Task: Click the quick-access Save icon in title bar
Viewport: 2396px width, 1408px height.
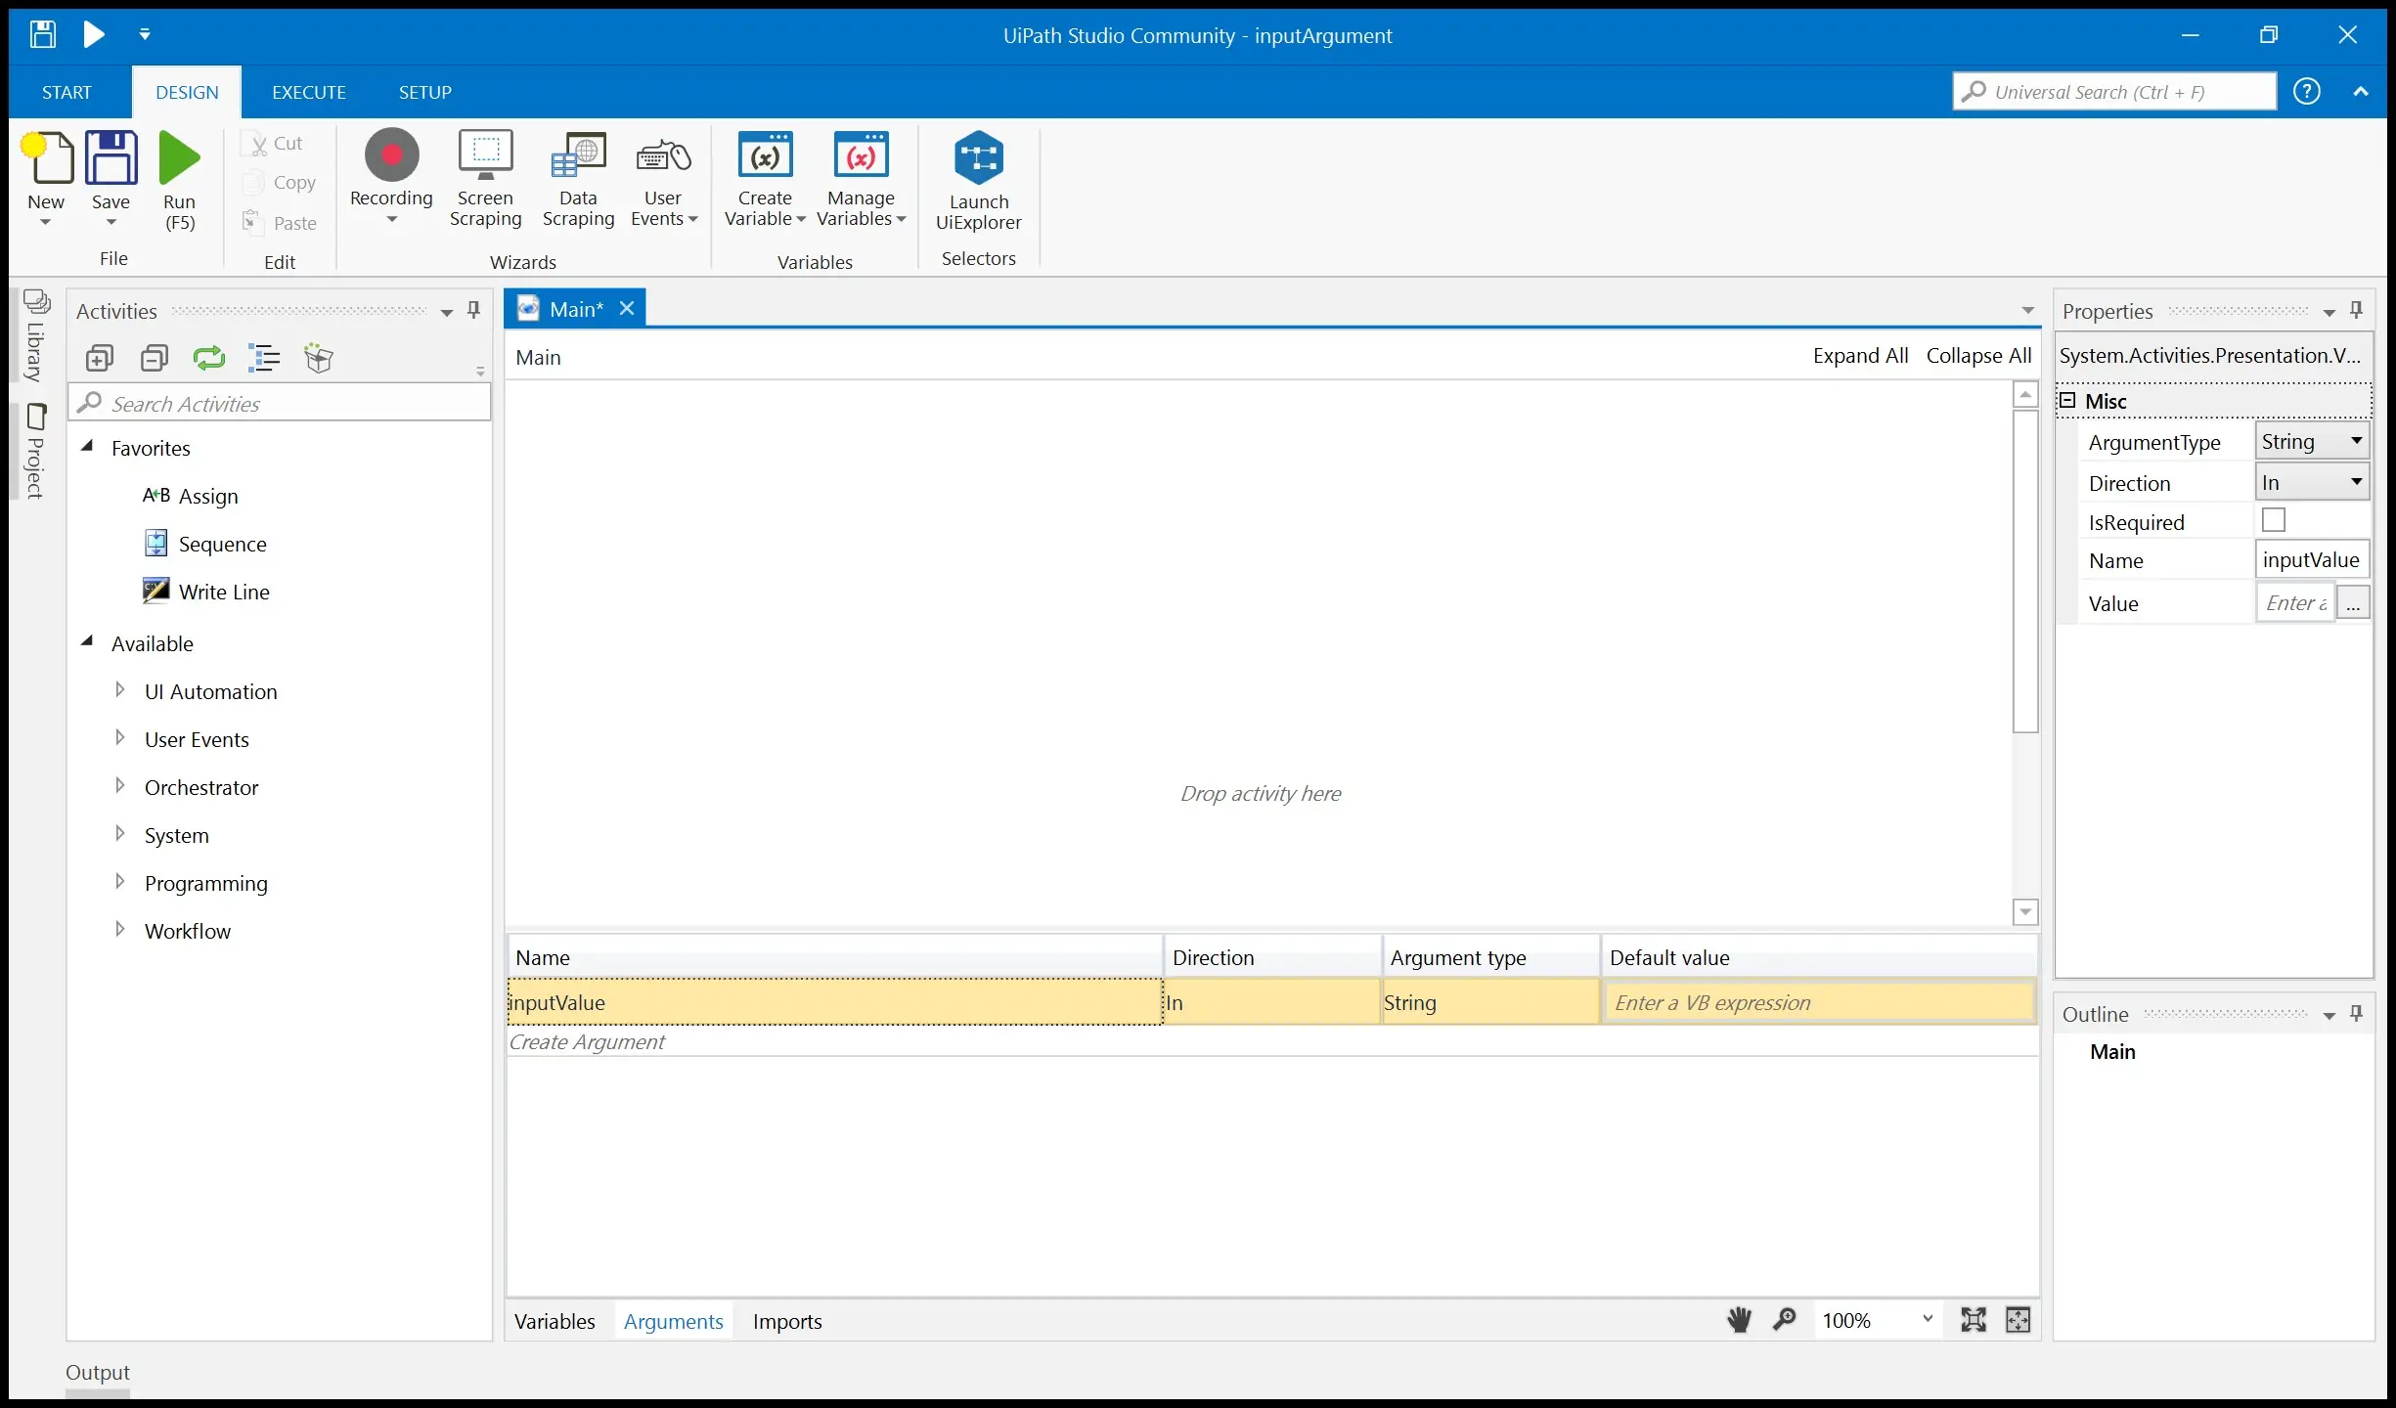Action: coord(42,35)
